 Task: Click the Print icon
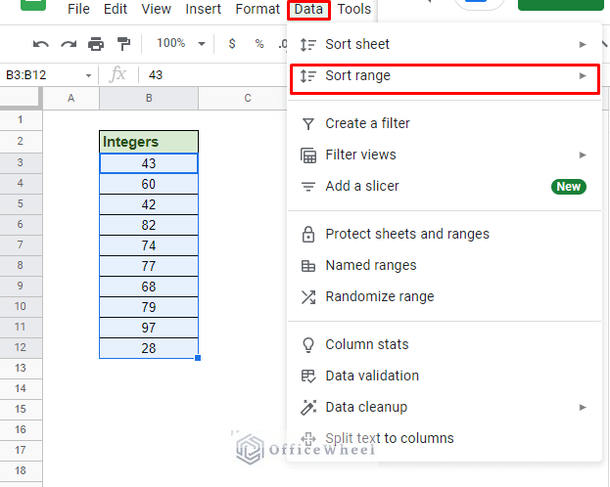click(96, 44)
